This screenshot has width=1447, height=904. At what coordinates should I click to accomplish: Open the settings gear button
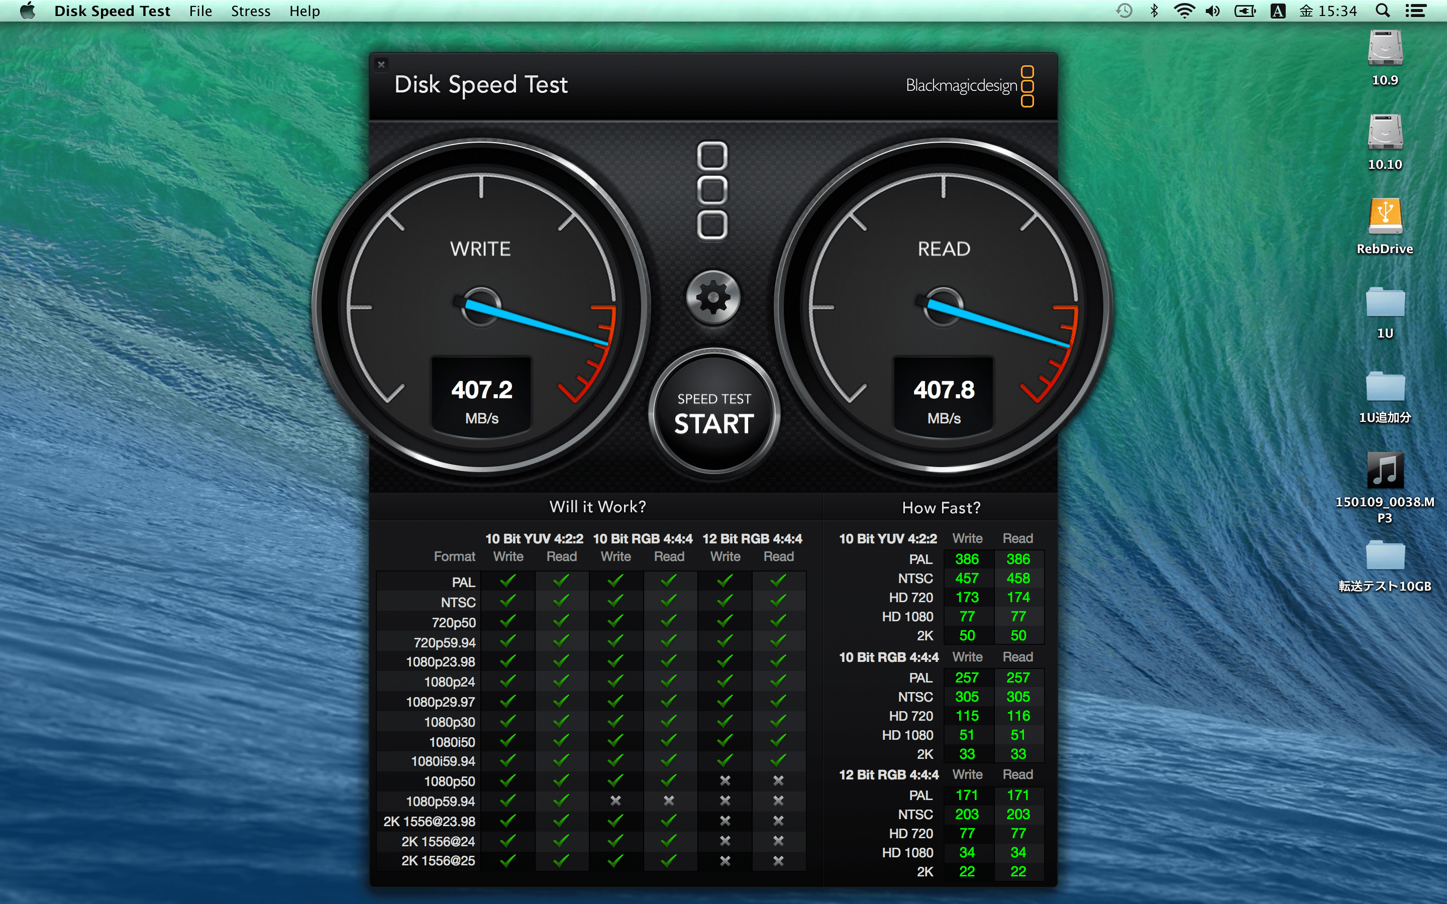point(713,297)
